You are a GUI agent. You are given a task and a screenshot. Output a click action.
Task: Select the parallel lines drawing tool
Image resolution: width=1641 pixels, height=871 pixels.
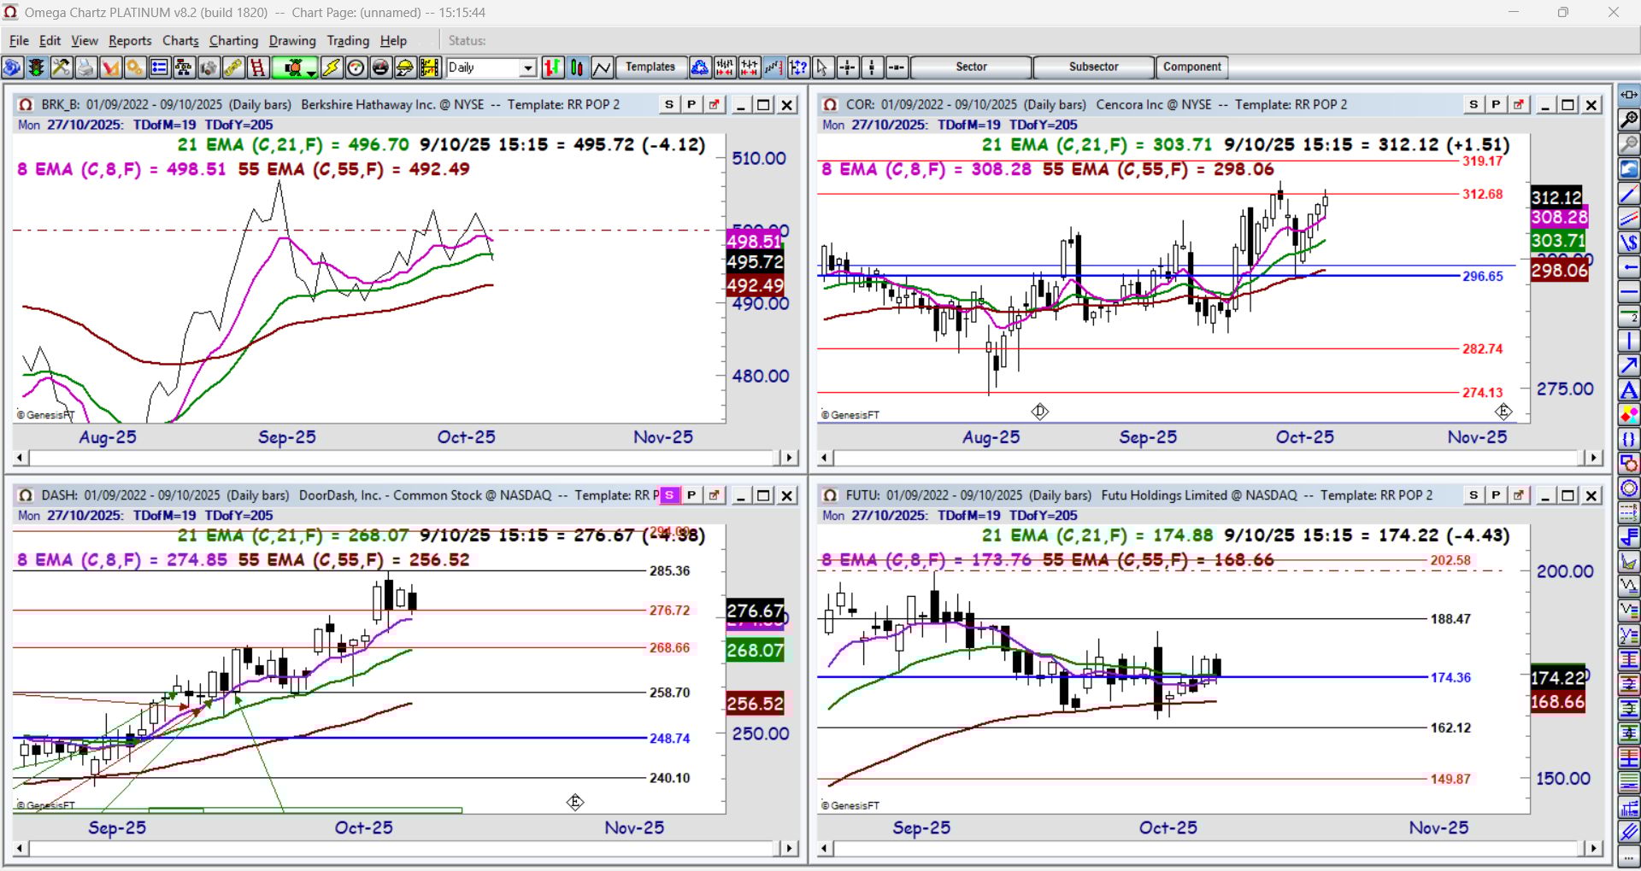click(x=1629, y=219)
